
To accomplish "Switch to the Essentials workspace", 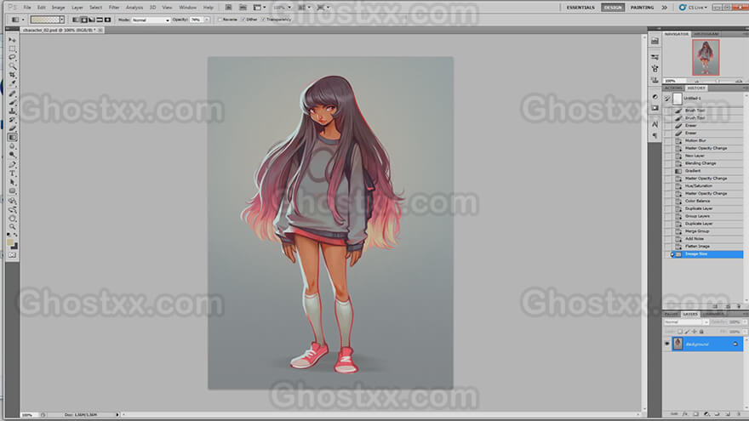I will pos(580,8).
